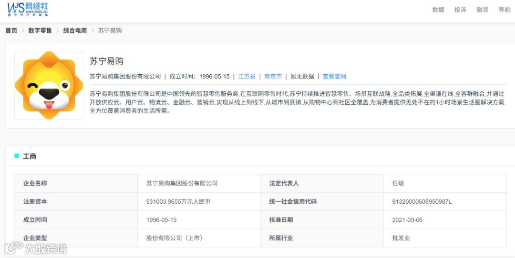Select the 注册资本 label cell
This screenshot has width=515, height=258.
click(76, 202)
